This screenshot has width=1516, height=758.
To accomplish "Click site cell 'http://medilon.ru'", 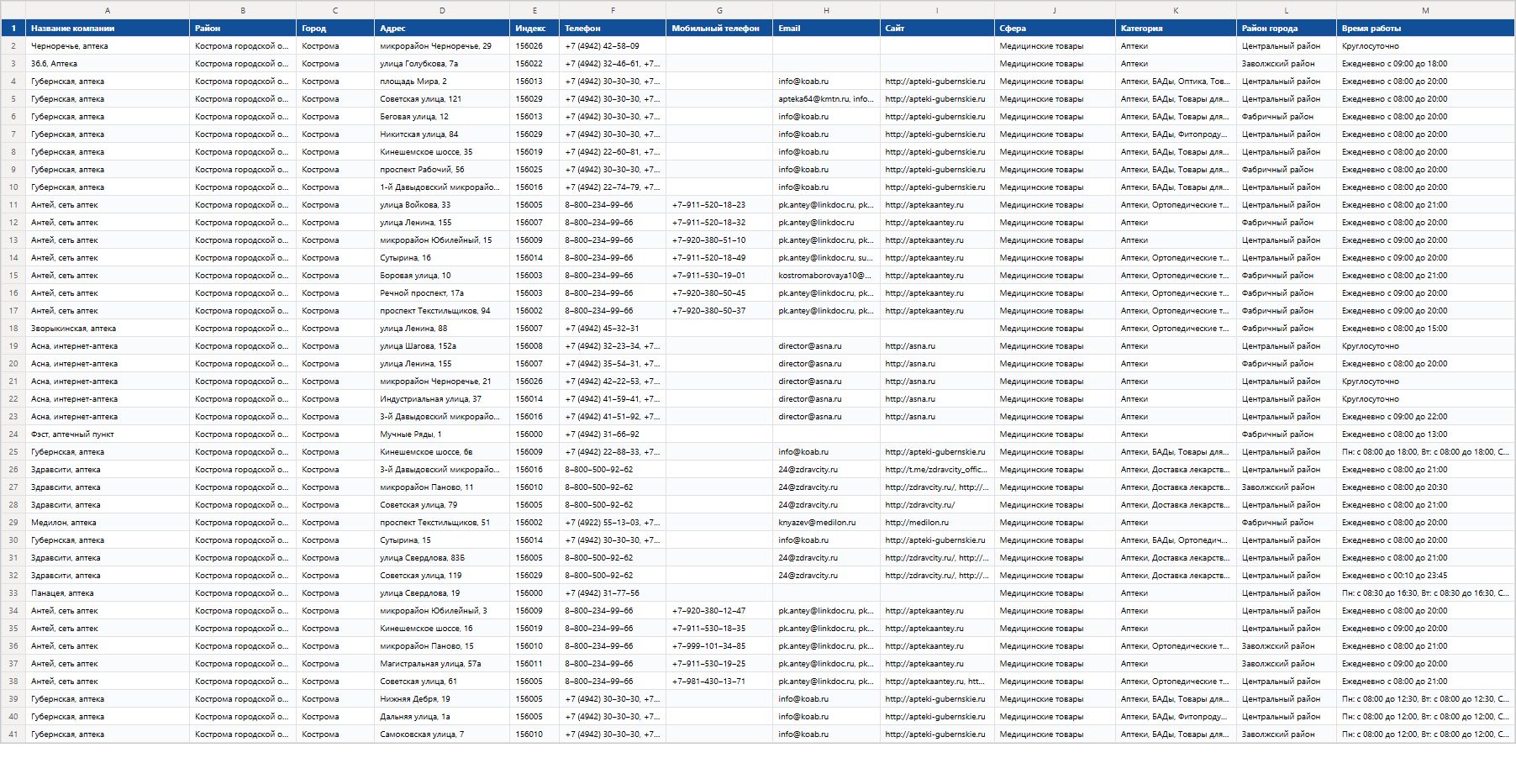I will 937,523.
